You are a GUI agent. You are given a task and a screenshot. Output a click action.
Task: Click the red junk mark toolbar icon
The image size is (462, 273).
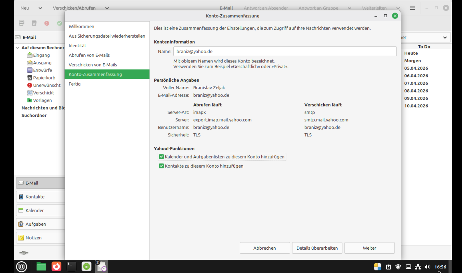(x=47, y=23)
